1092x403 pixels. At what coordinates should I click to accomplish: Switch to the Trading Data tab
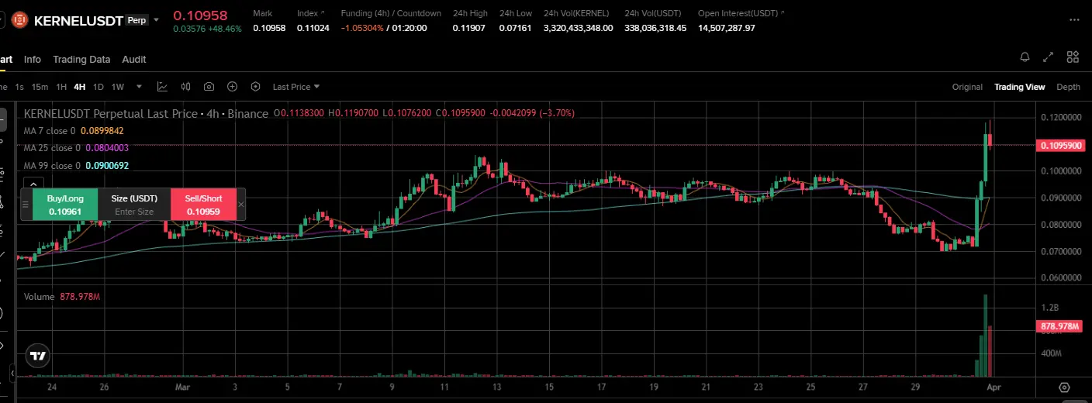(81, 59)
